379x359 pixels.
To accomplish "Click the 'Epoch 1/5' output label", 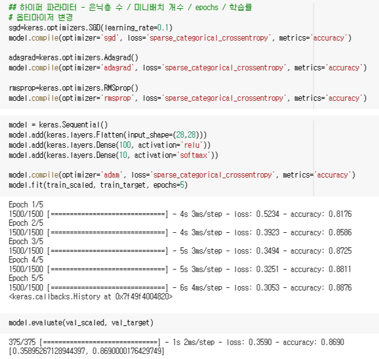I will coord(26,204).
